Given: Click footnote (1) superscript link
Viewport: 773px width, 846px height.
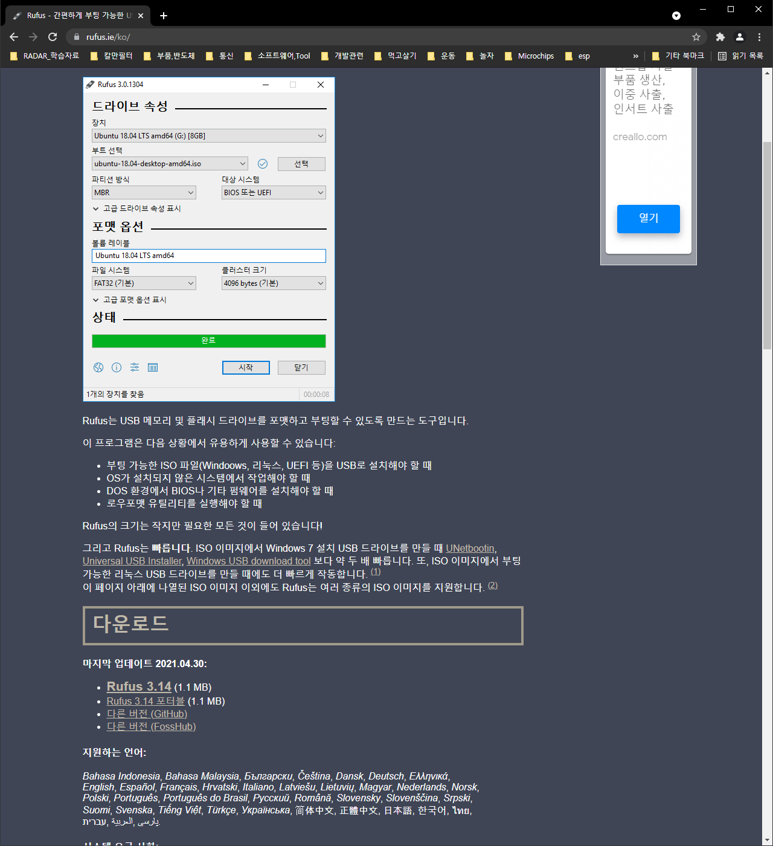Looking at the screenshot, I should [376, 572].
